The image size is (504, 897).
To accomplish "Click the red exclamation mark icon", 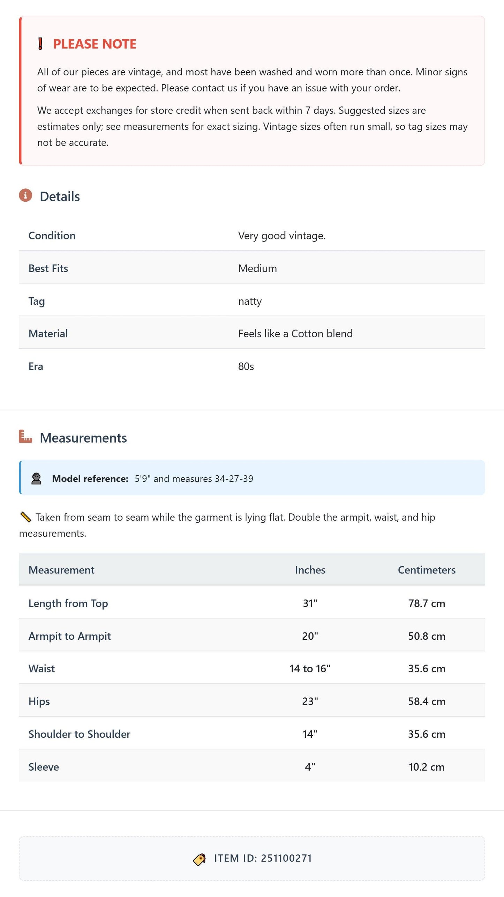I will click(40, 44).
